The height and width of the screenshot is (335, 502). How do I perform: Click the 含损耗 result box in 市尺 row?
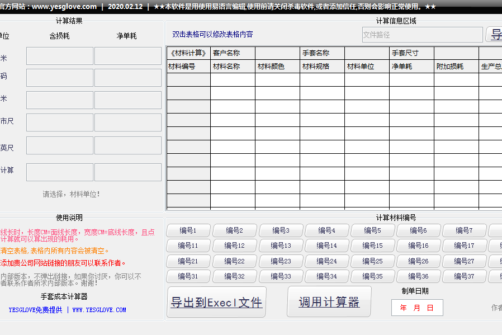tap(60, 122)
